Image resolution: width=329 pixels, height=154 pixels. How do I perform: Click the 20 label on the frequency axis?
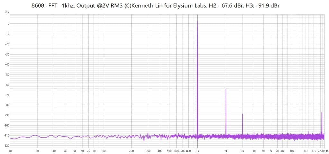pos(37,151)
